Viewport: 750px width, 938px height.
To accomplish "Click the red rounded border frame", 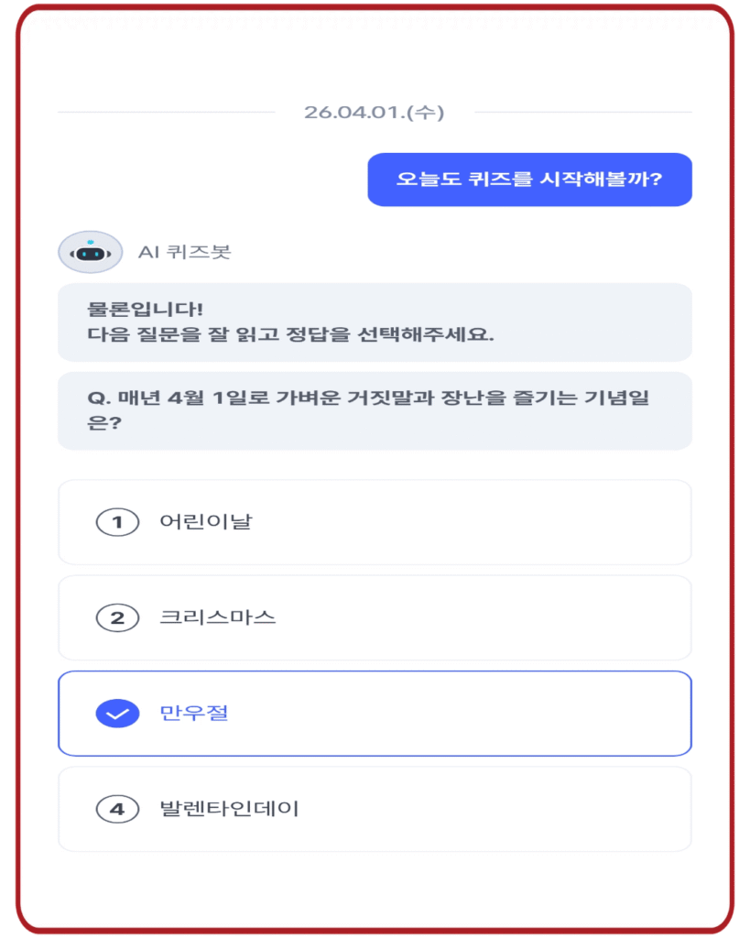I will [x=375, y=9].
